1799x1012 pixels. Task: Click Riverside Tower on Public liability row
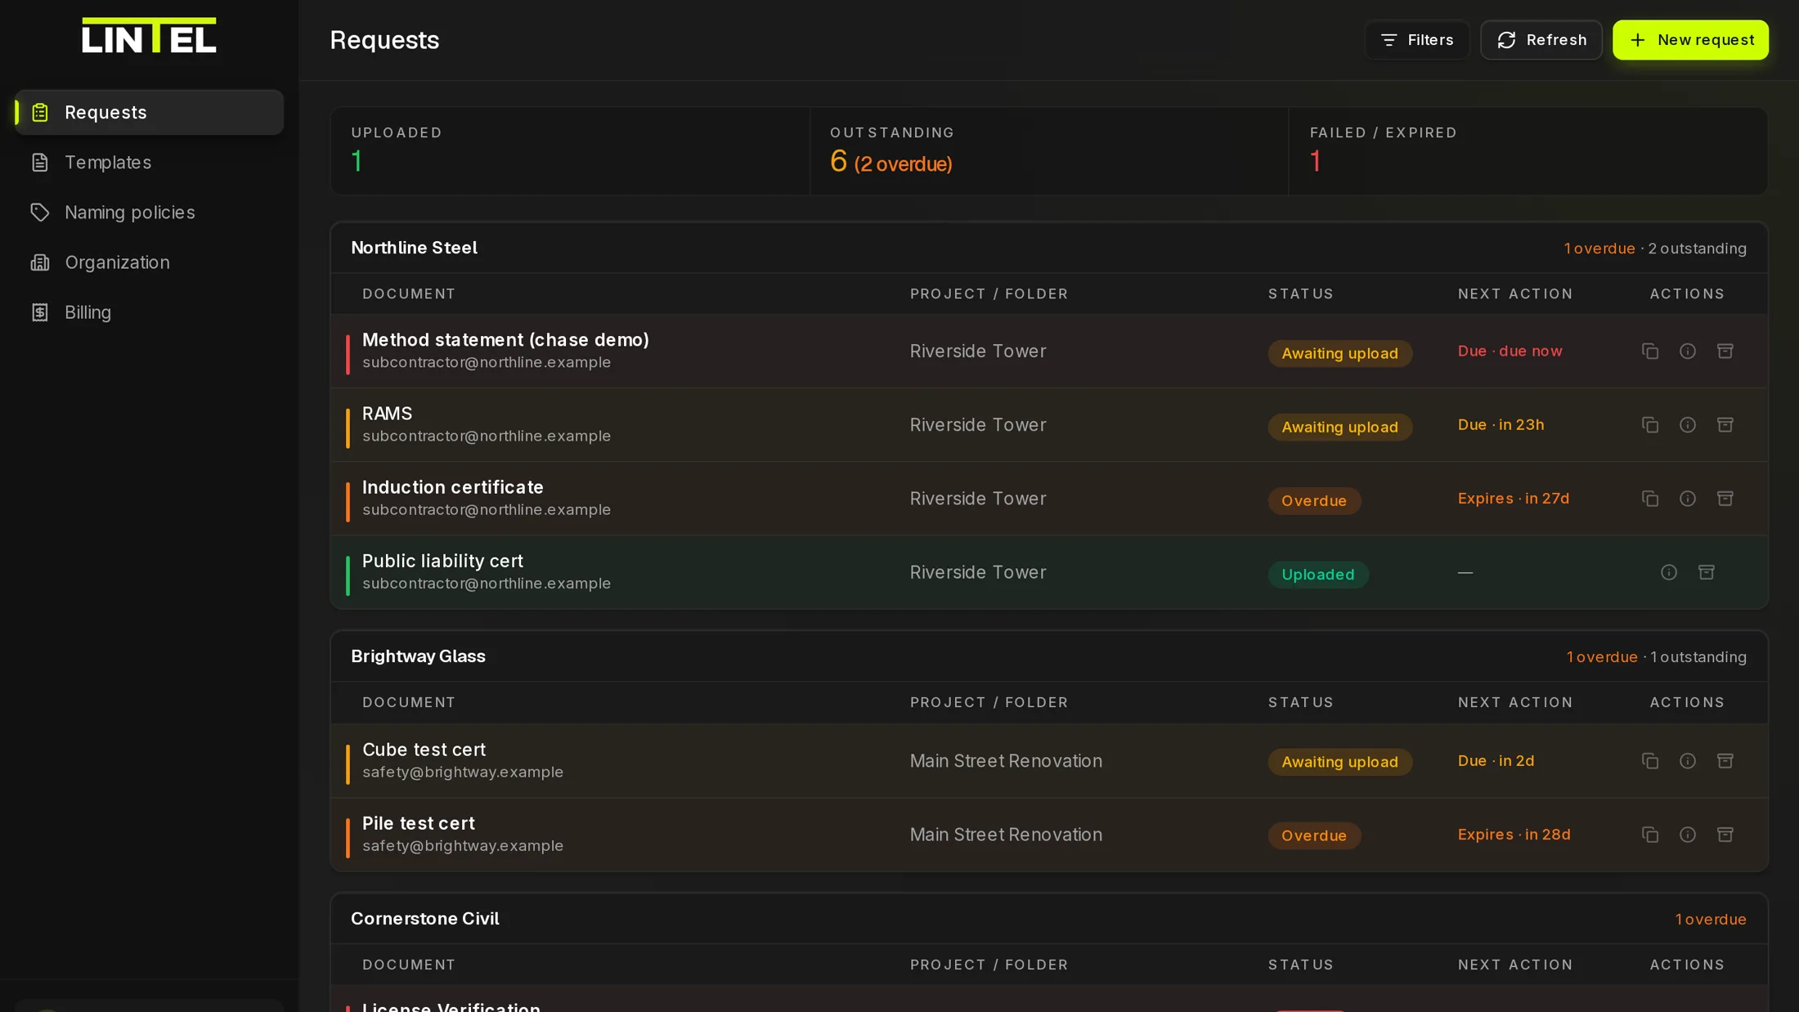coord(978,572)
